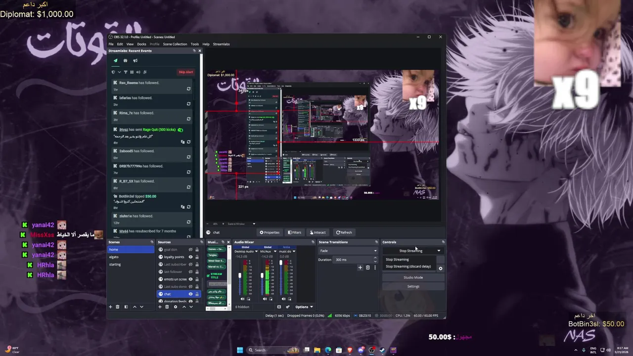Open the audio mixer Options dropdown
This screenshot has width=633, height=356.
pos(304,307)
